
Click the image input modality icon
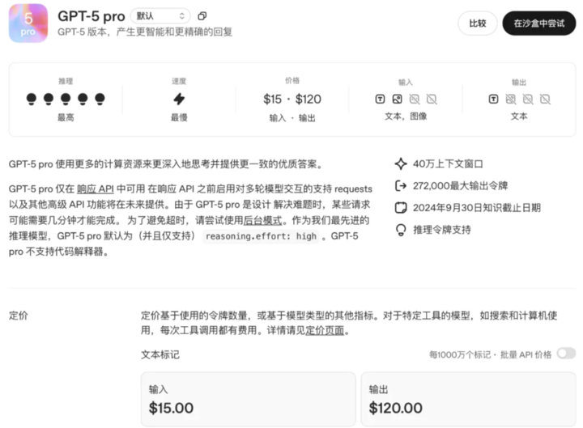[398, 100]
